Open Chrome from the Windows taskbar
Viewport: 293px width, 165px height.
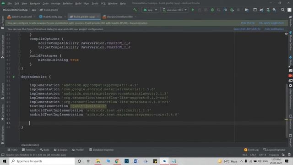point(117,161)
